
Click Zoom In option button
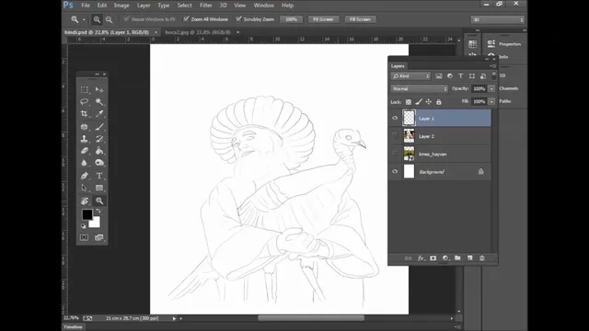click(x=97, y=19)
